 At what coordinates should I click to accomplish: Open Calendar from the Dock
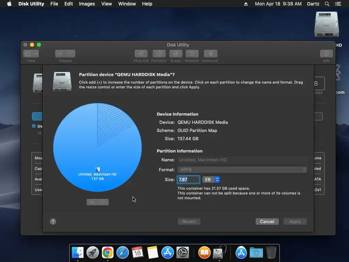point(137,253)
